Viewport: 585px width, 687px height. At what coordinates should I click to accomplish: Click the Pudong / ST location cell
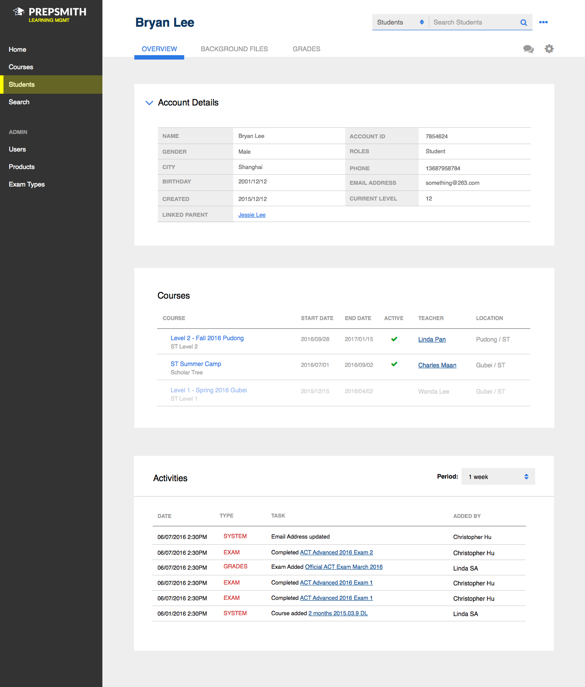click(x=493, y=339)
